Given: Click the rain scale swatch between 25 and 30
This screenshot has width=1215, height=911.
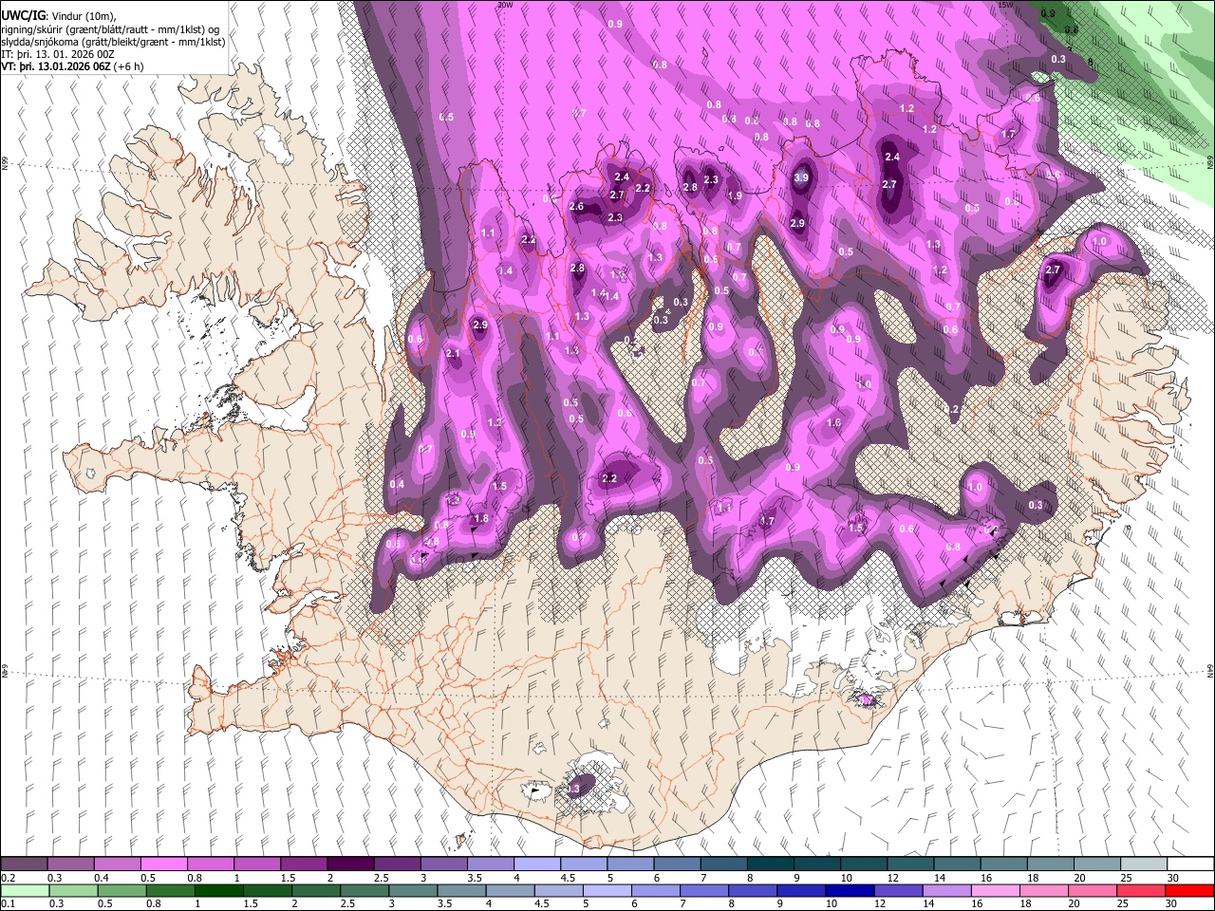Looking at the screenshot, I should (1140, 890).
